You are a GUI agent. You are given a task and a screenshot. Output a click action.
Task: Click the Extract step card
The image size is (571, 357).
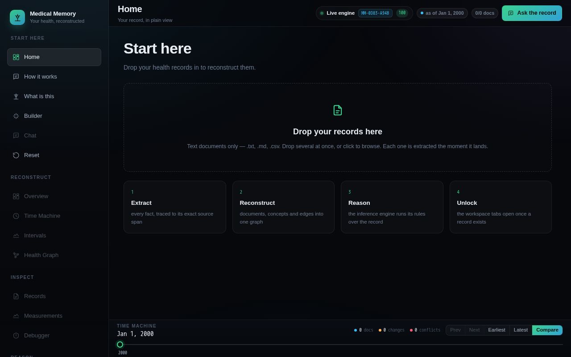pyautogui.click(x=175, y=207)
